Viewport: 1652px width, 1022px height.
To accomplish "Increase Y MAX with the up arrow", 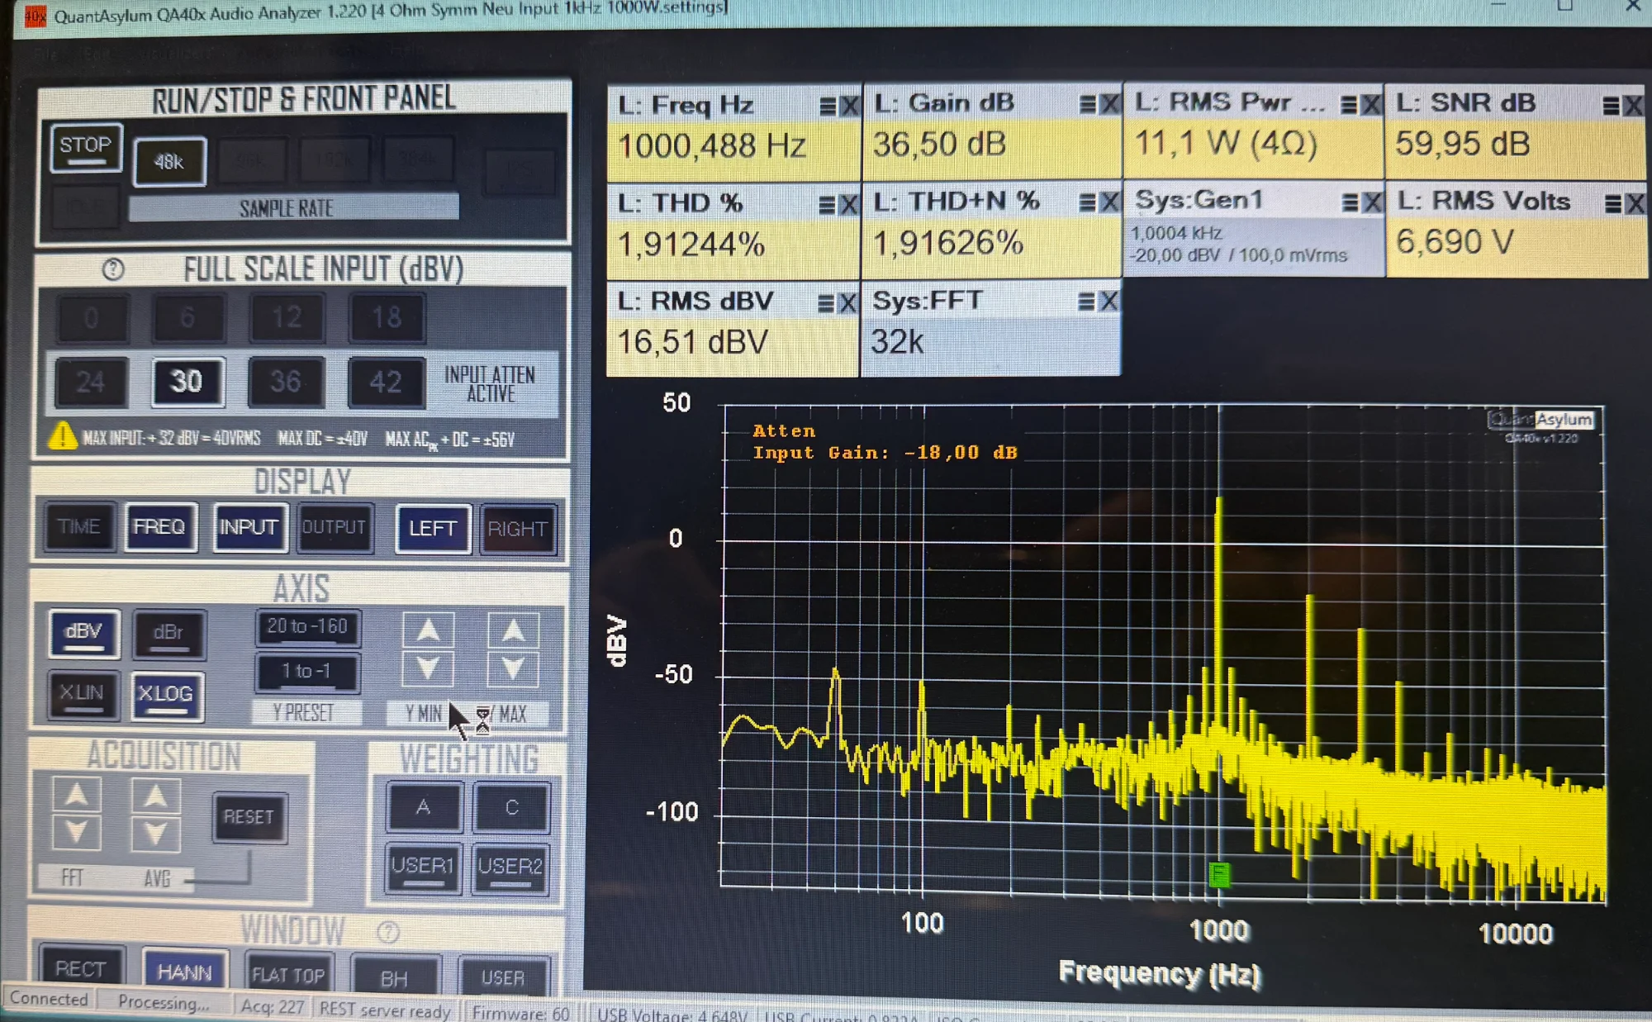I will pos(513,632).
